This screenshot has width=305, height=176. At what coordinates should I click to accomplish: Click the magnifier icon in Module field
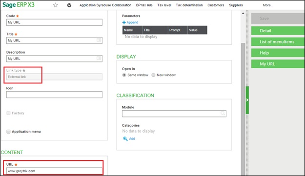click(223, 113)
